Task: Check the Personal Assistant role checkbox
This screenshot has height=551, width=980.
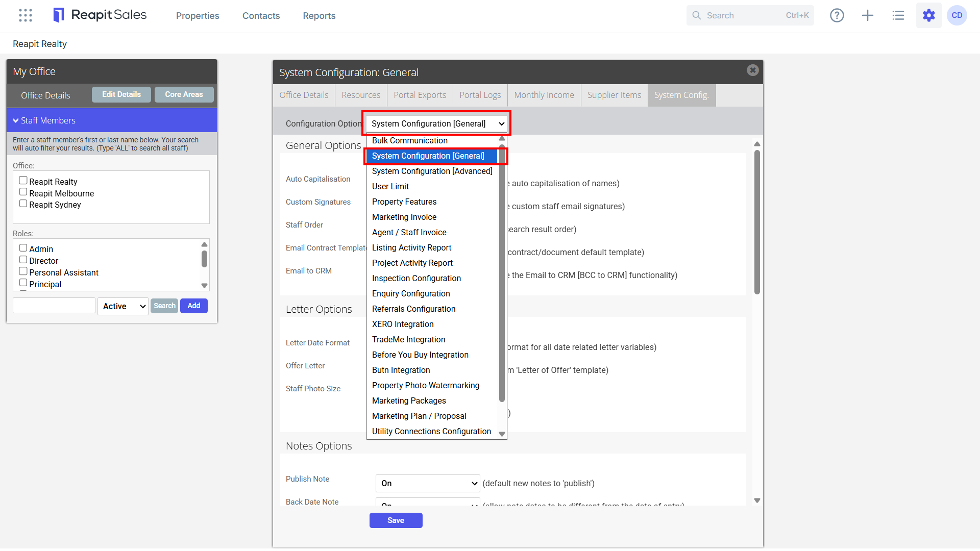Action: pyautogui.click(x=23, y=271)
